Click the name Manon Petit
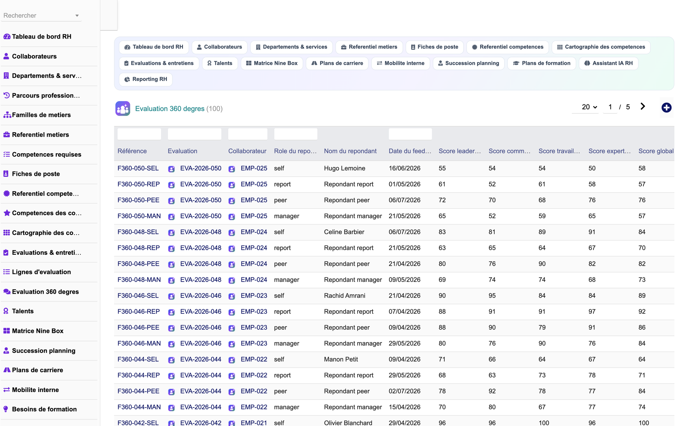 tap(341, 359)
